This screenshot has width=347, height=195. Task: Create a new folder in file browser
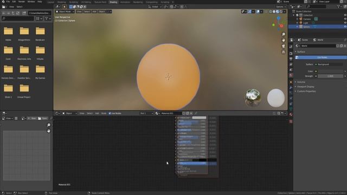(x=24, y=13)
